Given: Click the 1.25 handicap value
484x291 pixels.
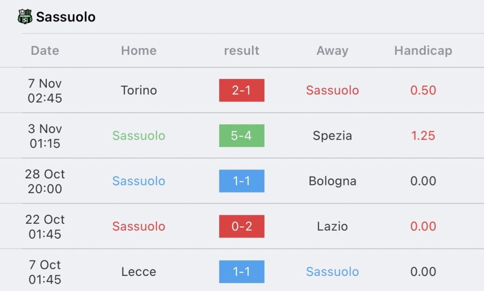Looking at the screenshot, I should 423,136.
